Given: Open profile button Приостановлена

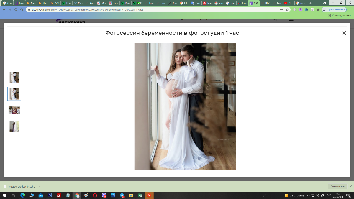Looking at the screenshot, I should click(334, 9).
